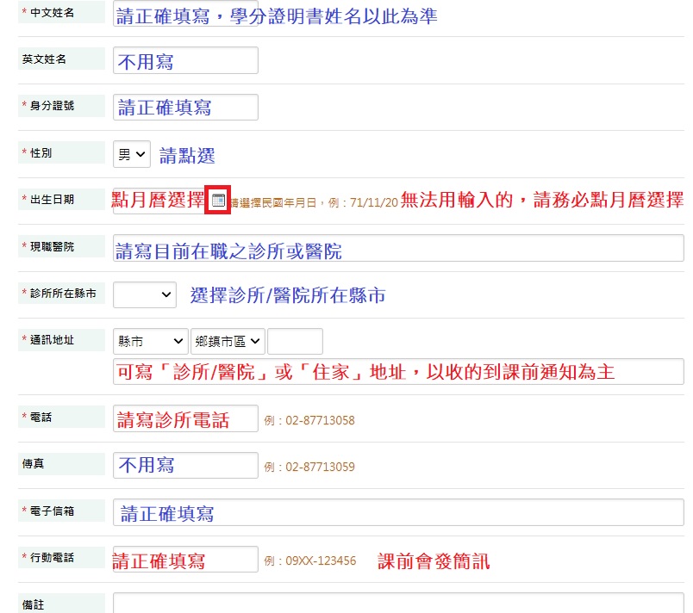Click the 現職醫院 field label

coord(52,247)
